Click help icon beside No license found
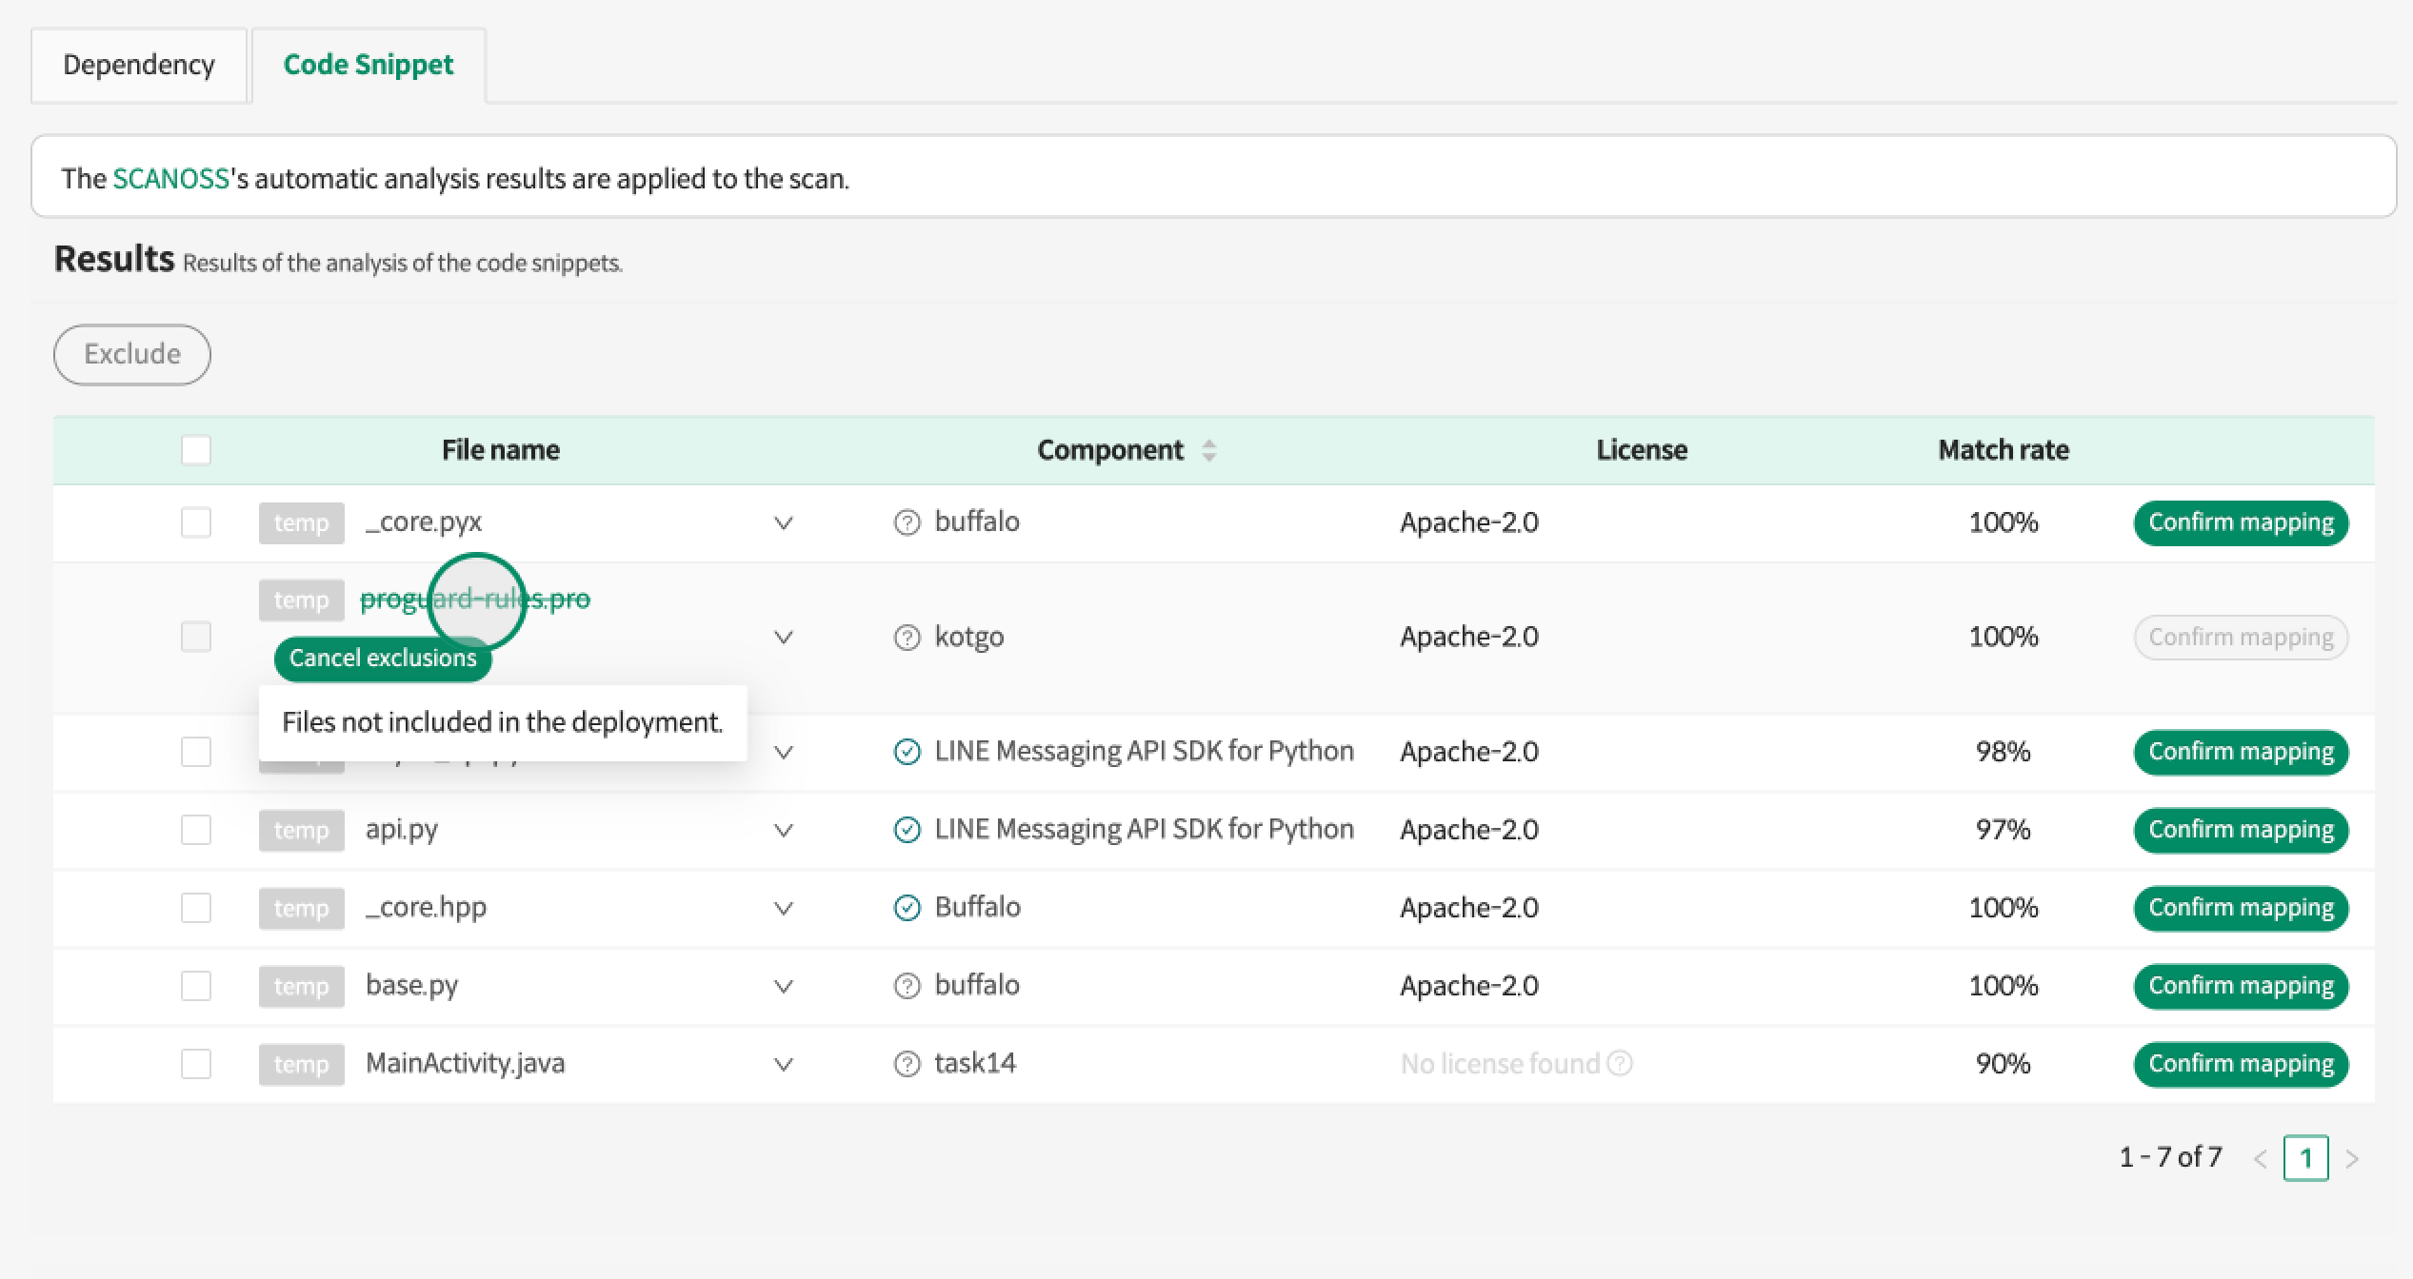The height and width of the screenshot is (1279, 2413). coord(1620,1063)
